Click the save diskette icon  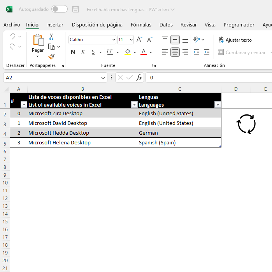click(x=75, y=9)
